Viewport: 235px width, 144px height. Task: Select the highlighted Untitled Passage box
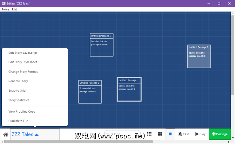point(129,89)
